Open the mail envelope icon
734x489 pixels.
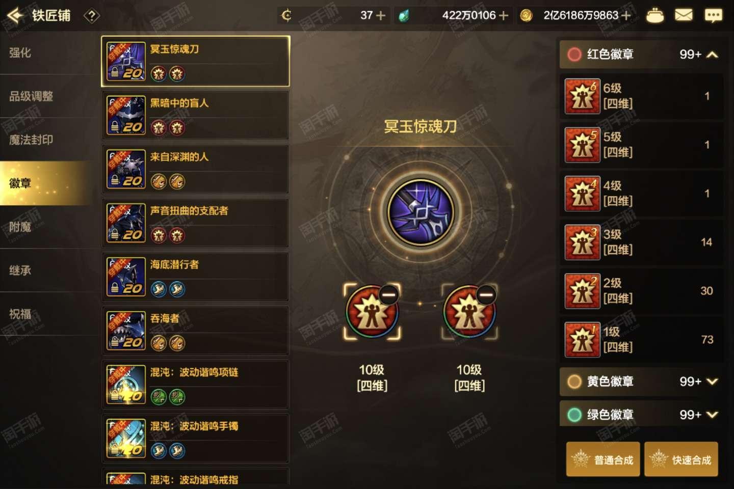pos(684,15)
